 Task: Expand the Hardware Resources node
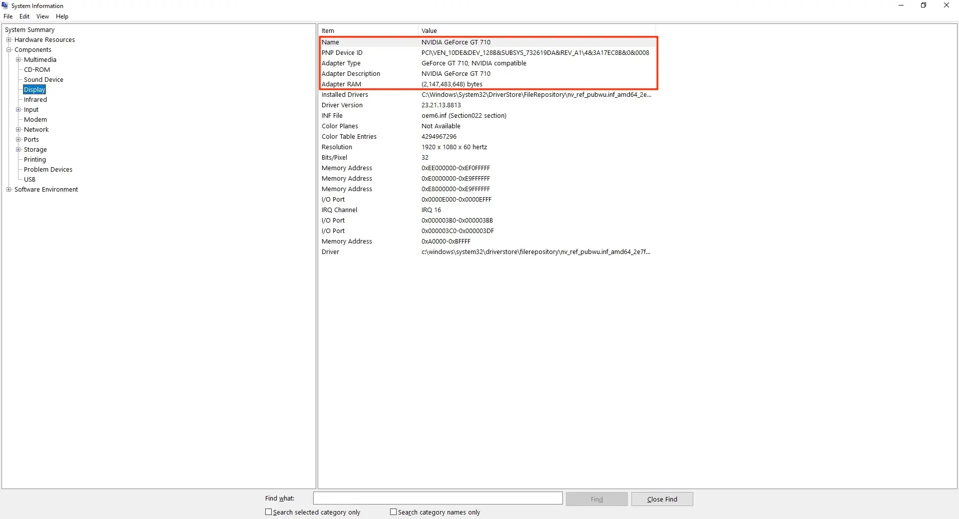point(8,40)
